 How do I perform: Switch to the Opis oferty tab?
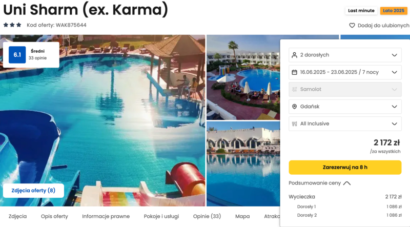(x=54, y=216)
